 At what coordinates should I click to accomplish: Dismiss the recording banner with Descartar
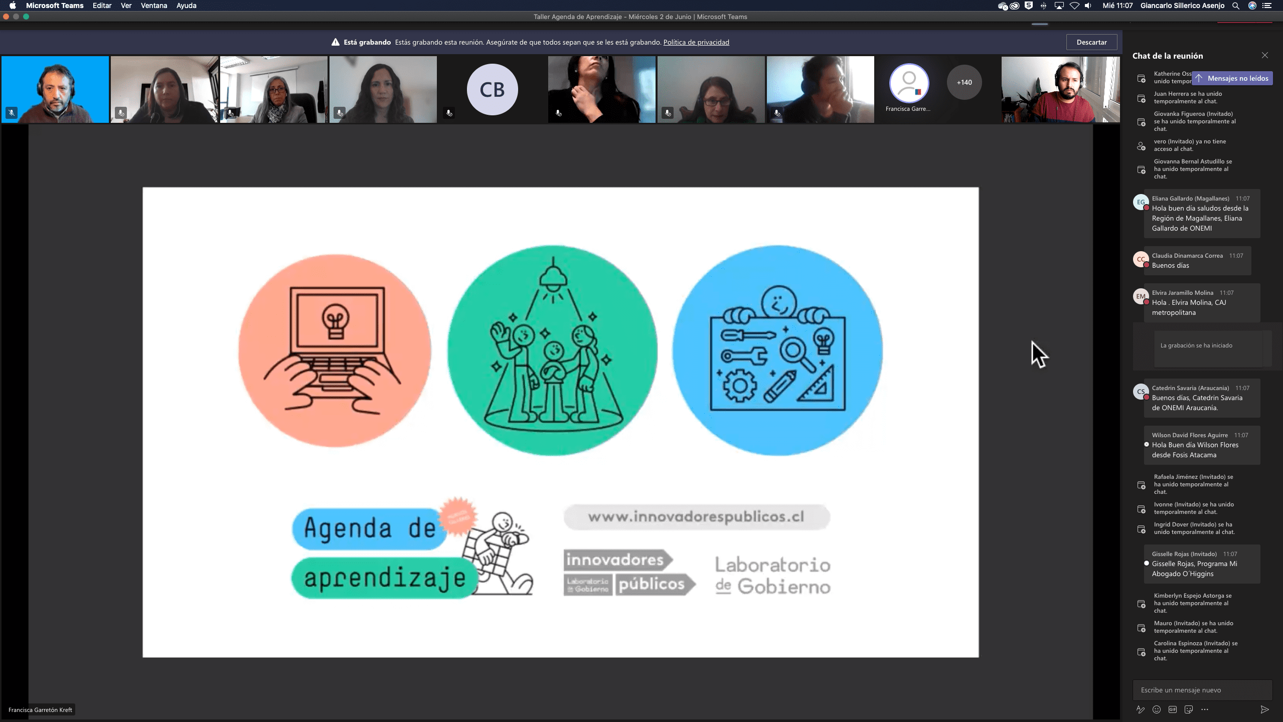tap(1091, 42)
